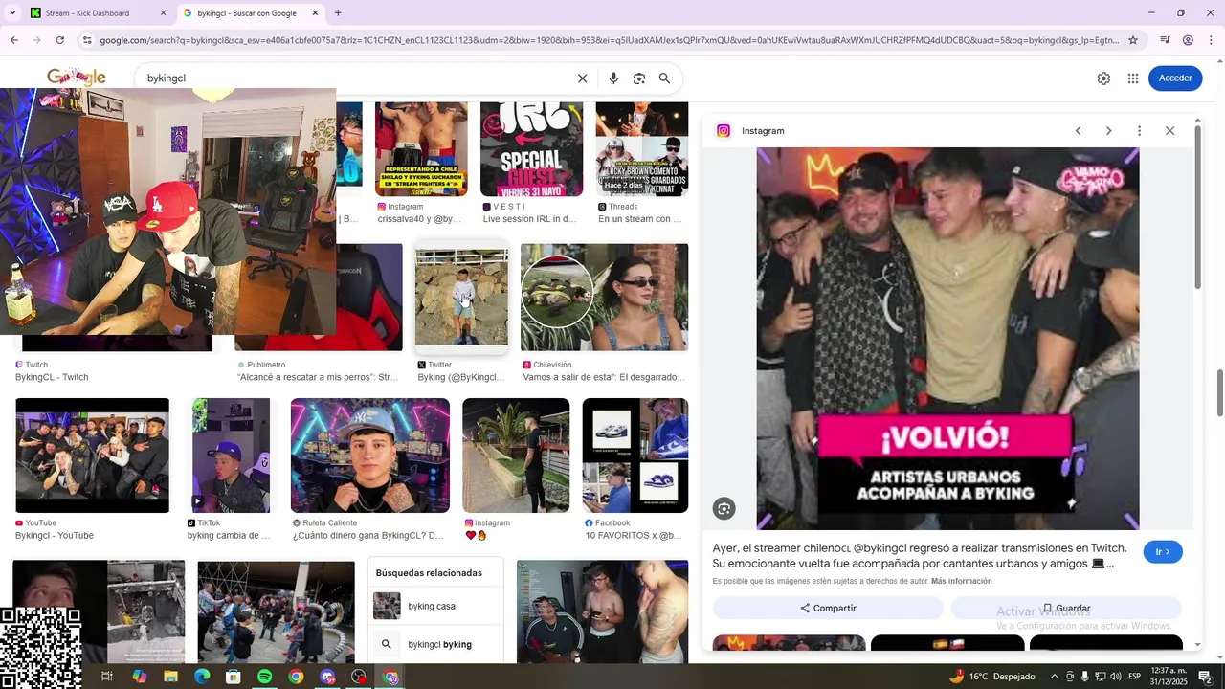Screen dimensions: 1225x689
Task: Open the Más información link
Action: click(x=961, y=581)
